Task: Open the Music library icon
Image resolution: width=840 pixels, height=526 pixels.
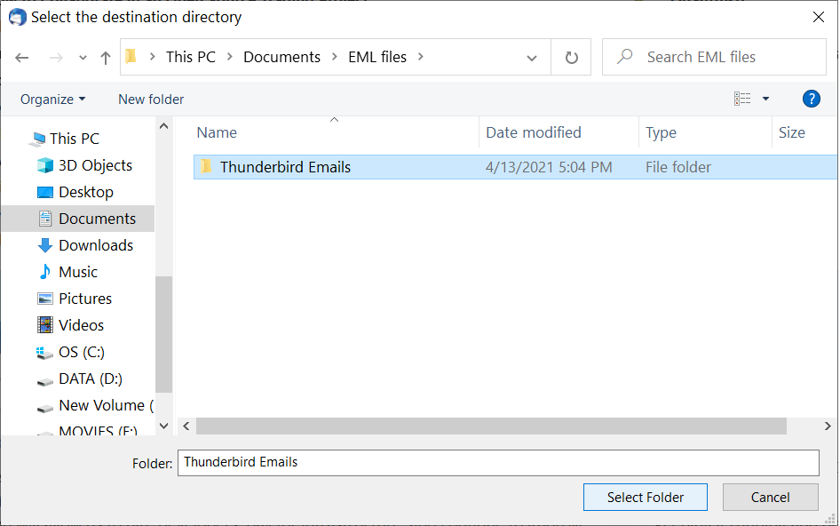Action: (45, 272)
